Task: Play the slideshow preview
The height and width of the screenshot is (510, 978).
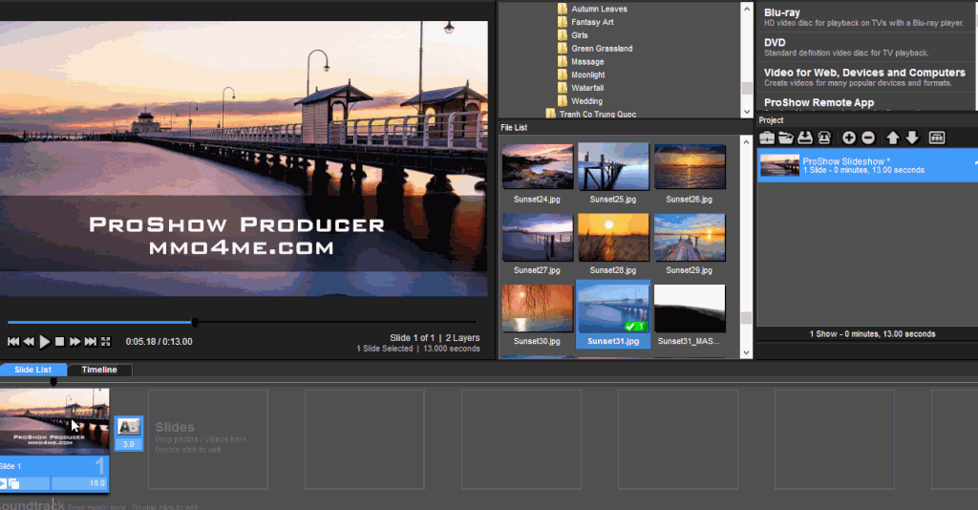Action: (44, 342)
